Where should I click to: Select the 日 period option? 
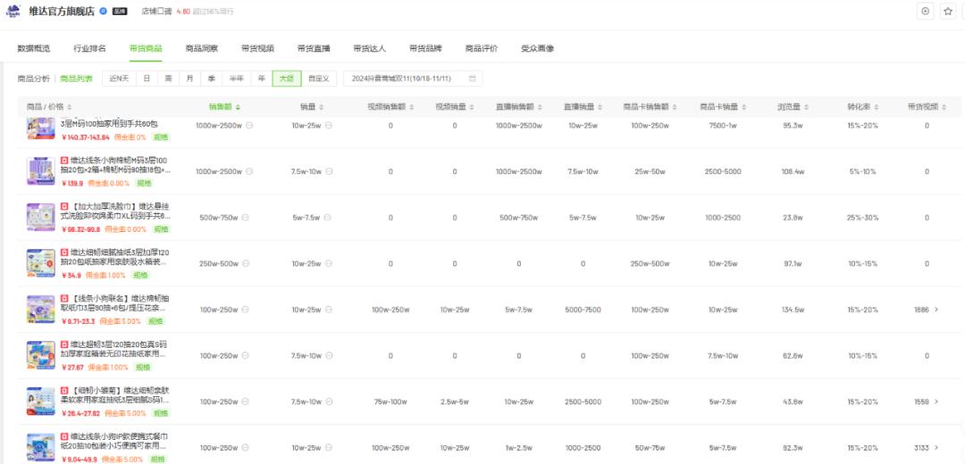click(x=147, y=79)
